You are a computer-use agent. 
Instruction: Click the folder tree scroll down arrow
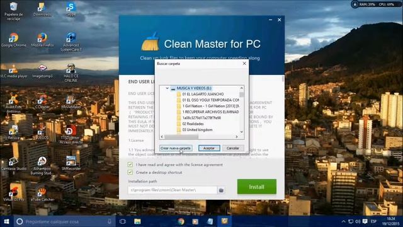(x=242, y=132)
